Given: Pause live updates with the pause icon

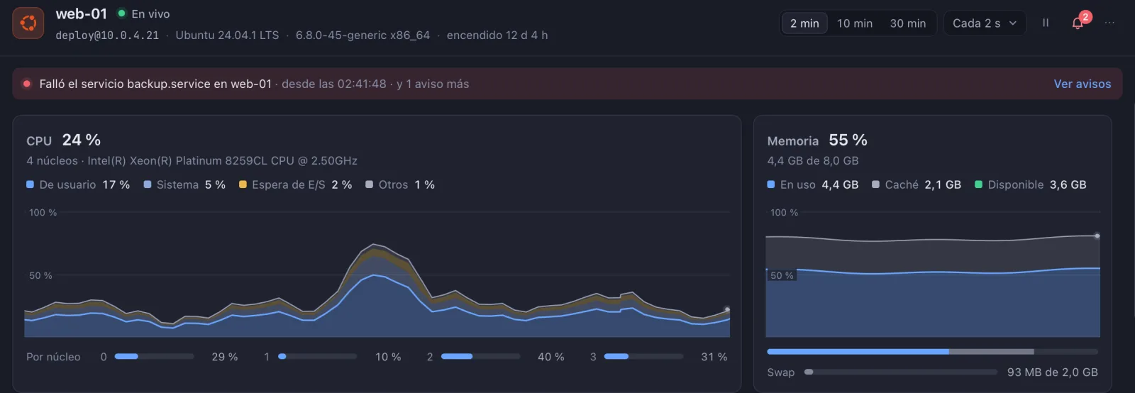Looking at the screenshot, I should pyautogui.click(x=1046, y=23).
